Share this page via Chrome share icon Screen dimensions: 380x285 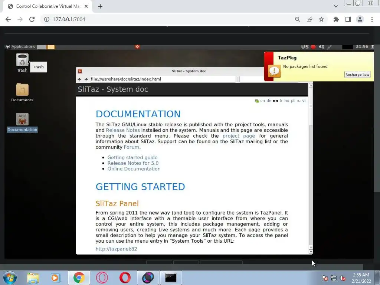(x=309, y=19)
